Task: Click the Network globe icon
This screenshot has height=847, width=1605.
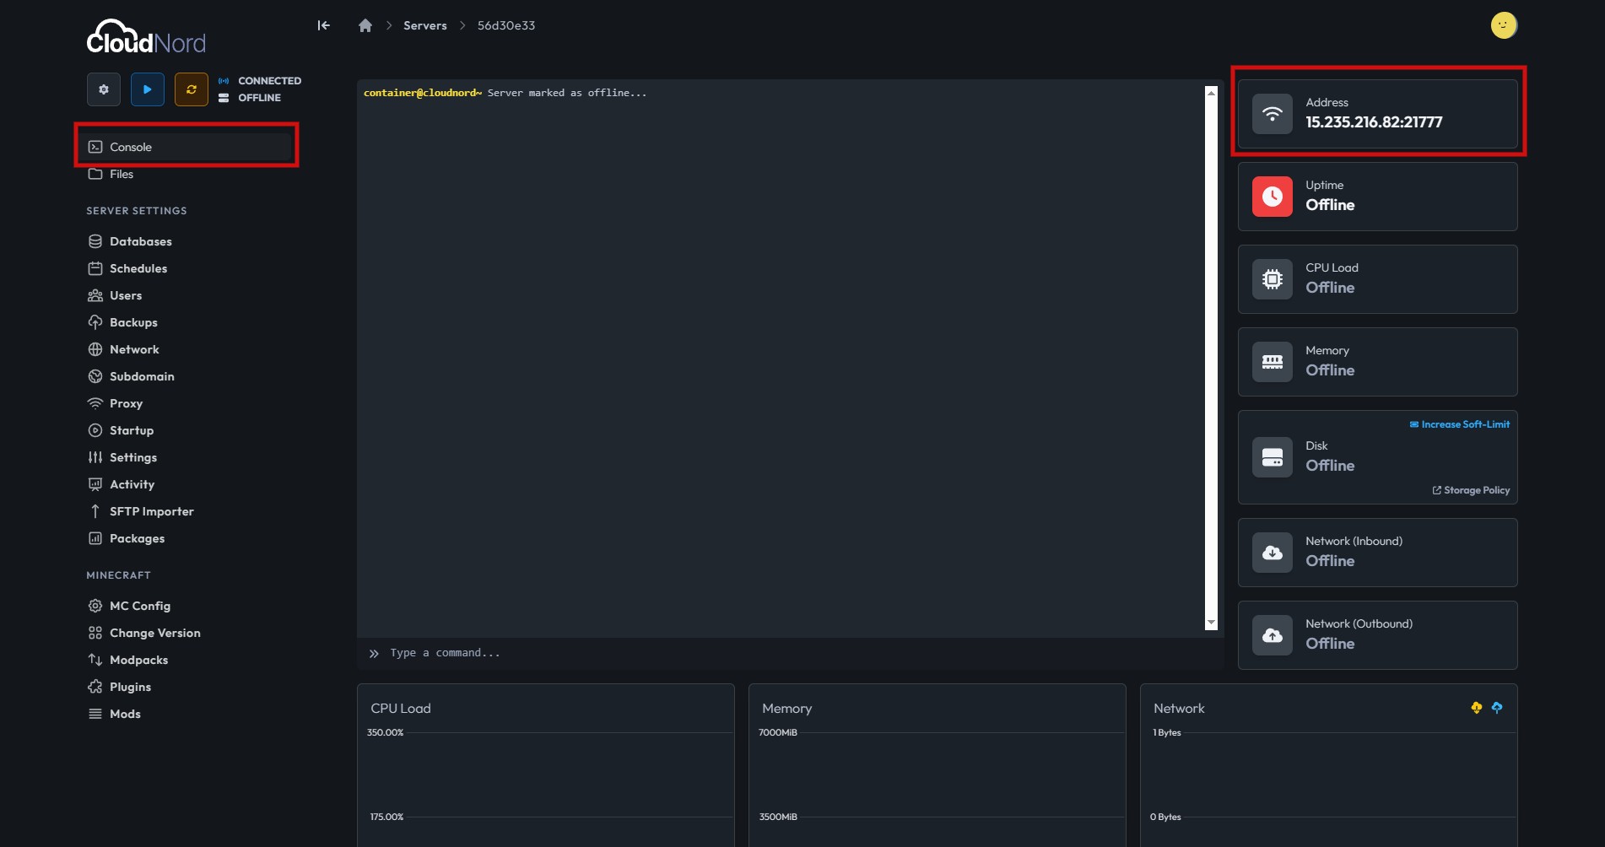Action: (x=95, y=349)
